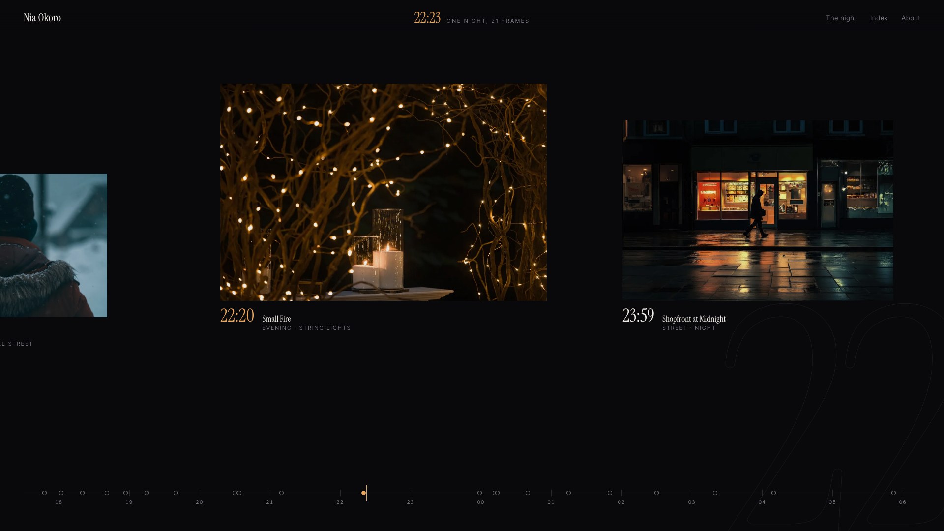
Task: Jump to hour 23 on the timeline
Action: (411, 502)
